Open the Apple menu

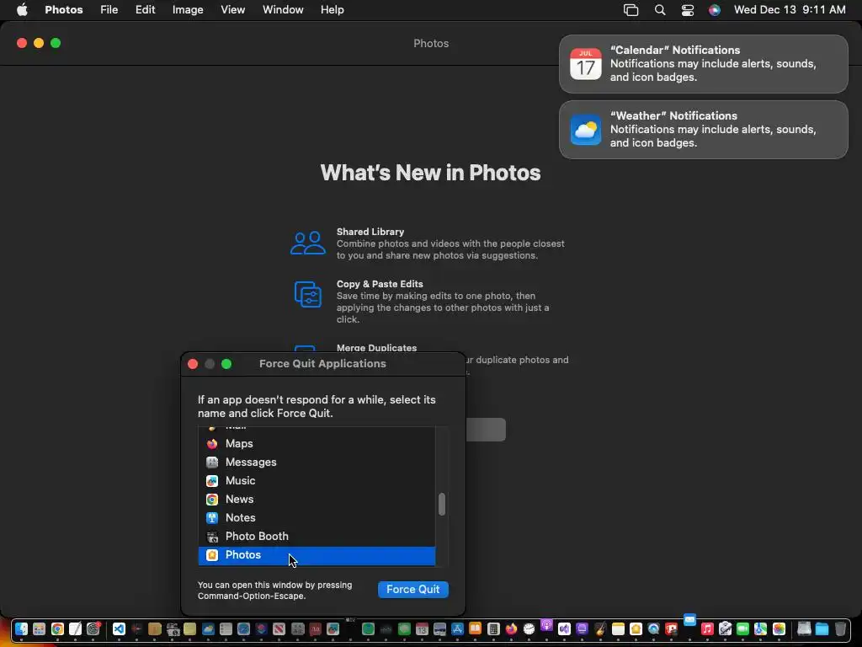[22, 10]
